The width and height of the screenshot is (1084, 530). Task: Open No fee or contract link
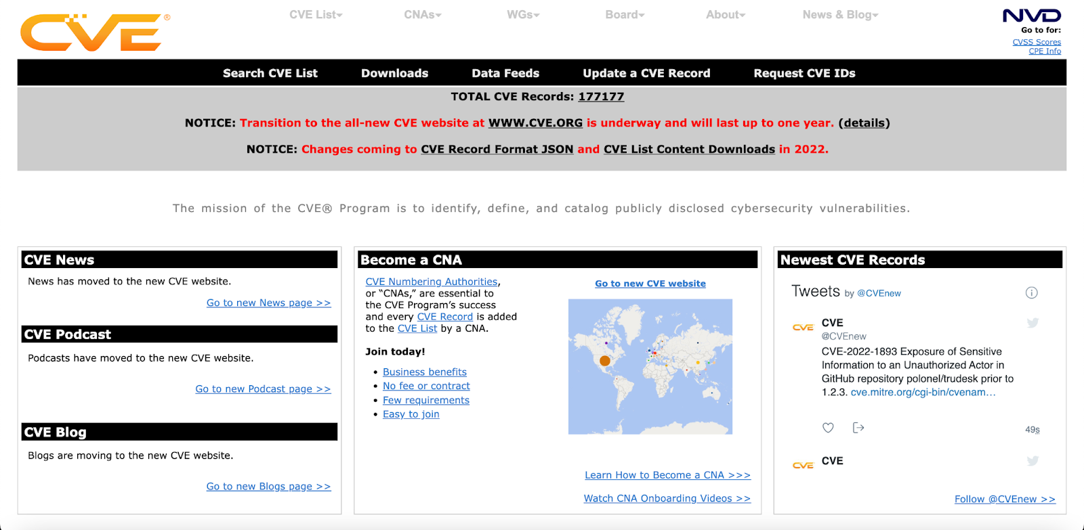(x=426, y=386)
